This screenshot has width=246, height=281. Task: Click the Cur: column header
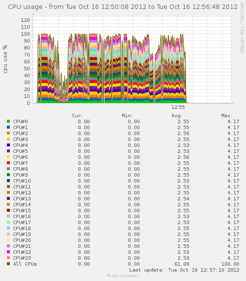pyautogui.click(x=77, y=116)
